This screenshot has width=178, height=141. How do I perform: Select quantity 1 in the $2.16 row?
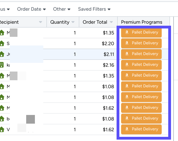(x=75, y=65)
